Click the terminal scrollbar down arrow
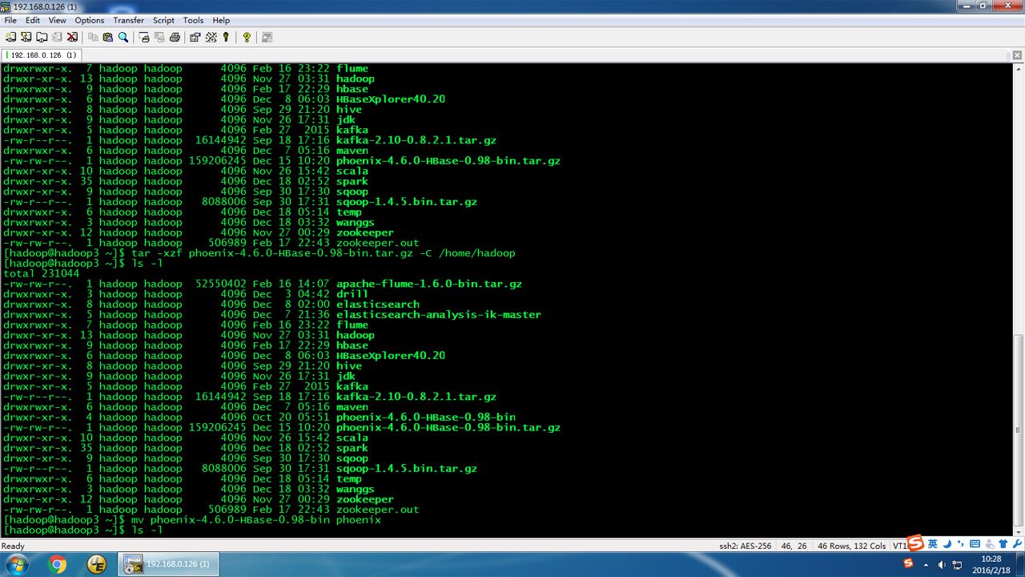Image resolution: width=1025 pixels, height=577 pixels. coord(1018,531)
